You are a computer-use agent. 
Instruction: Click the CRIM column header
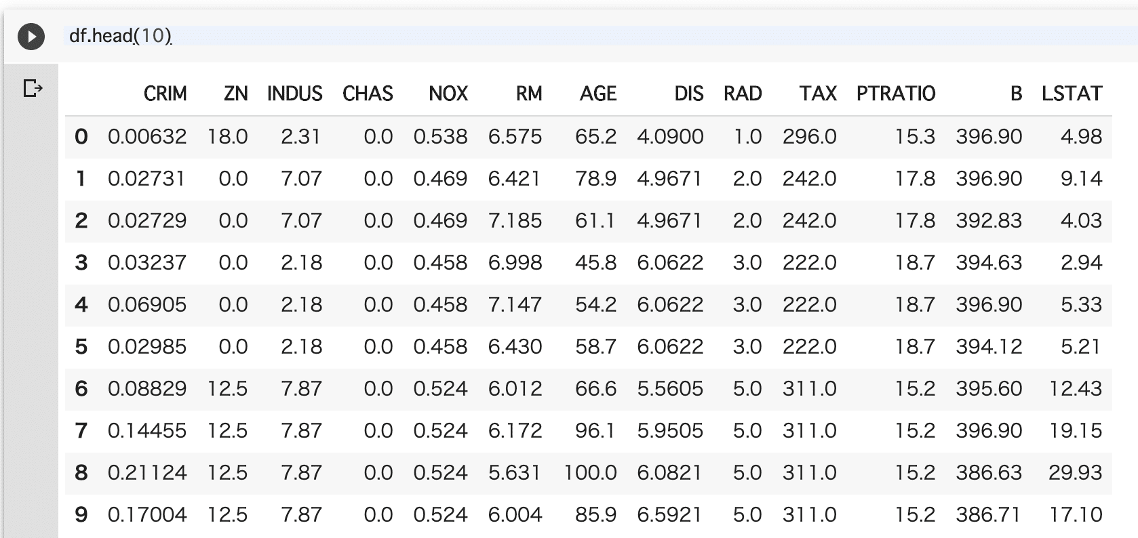165,94
